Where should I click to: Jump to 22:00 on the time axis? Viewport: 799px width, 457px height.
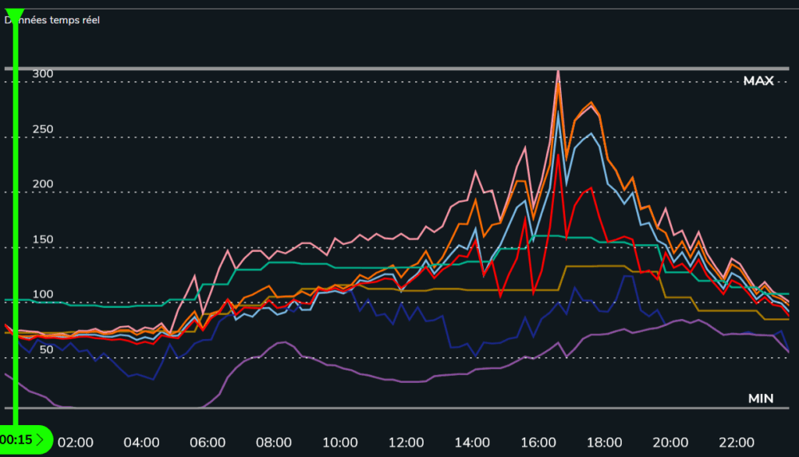[737, 441]
